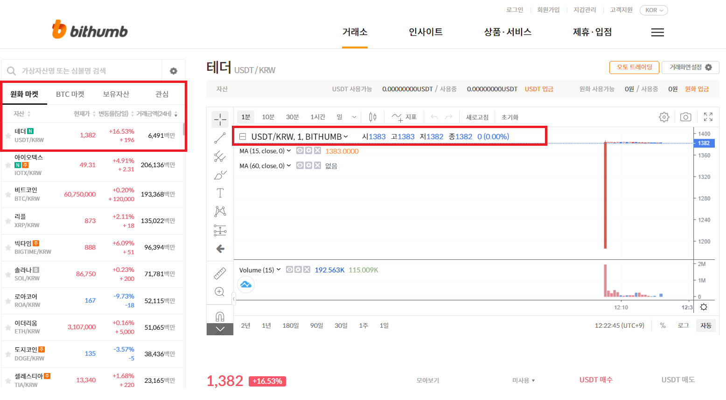Click the 원화 입금 link
Screen dimensions: 726x400
(x=697, y=89)
